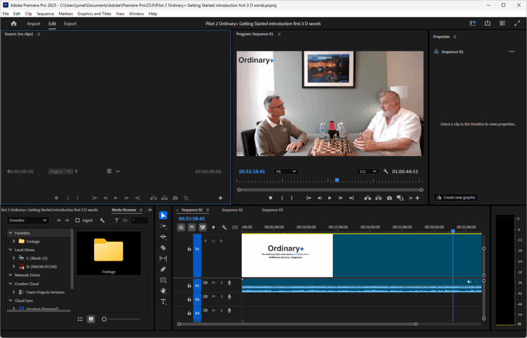This screenshot has width=527, height=338.
Task: Switch to the Sequence 02 timeline tab
Action: point(232,210)
